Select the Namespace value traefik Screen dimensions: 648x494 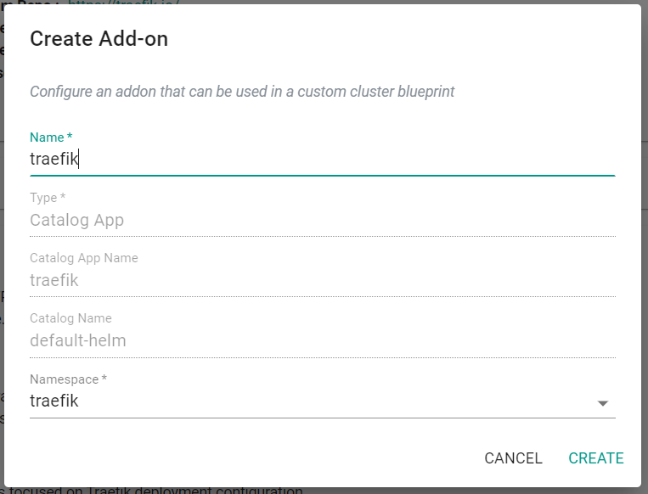[x=54, y=401]
